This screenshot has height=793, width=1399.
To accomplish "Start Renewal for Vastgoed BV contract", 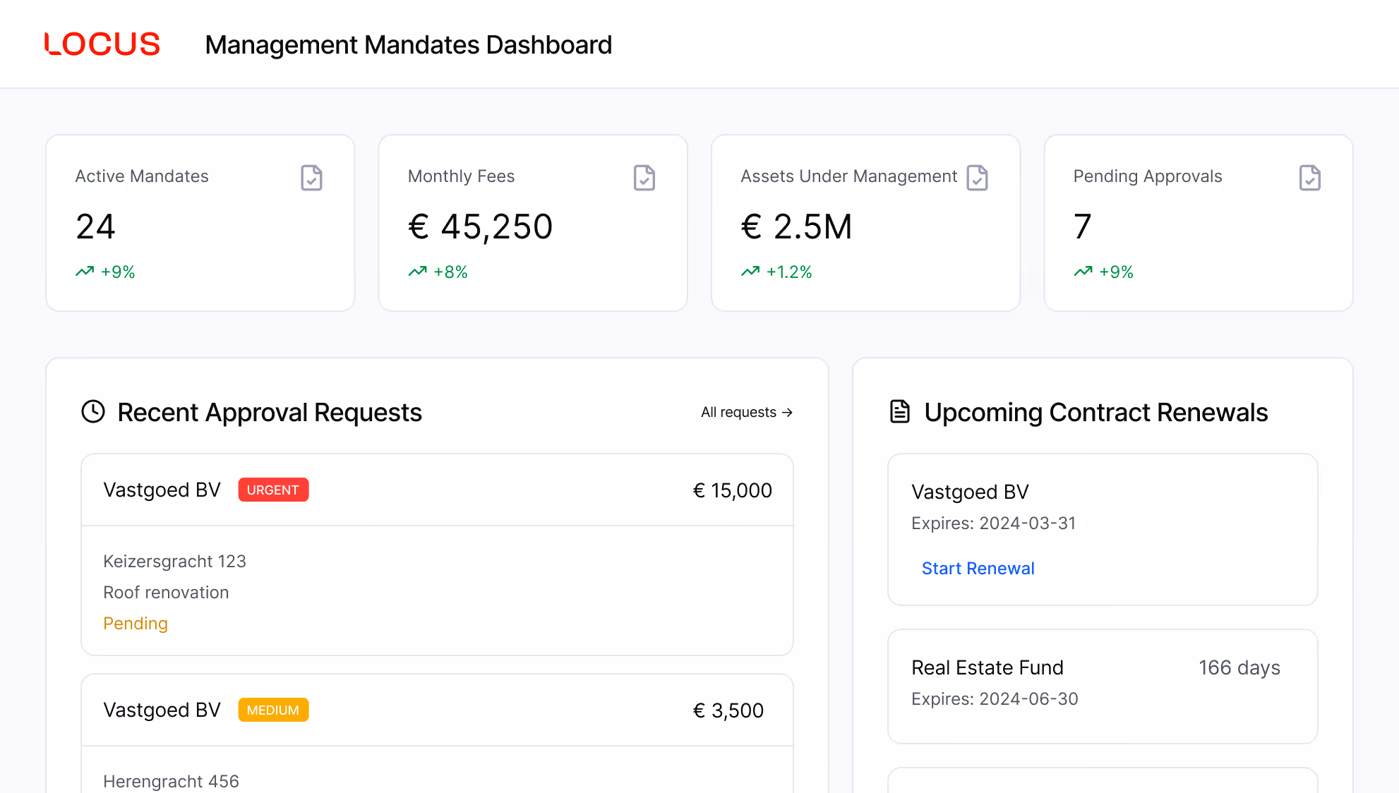I will pyautogui.click(x=978, y=569).
